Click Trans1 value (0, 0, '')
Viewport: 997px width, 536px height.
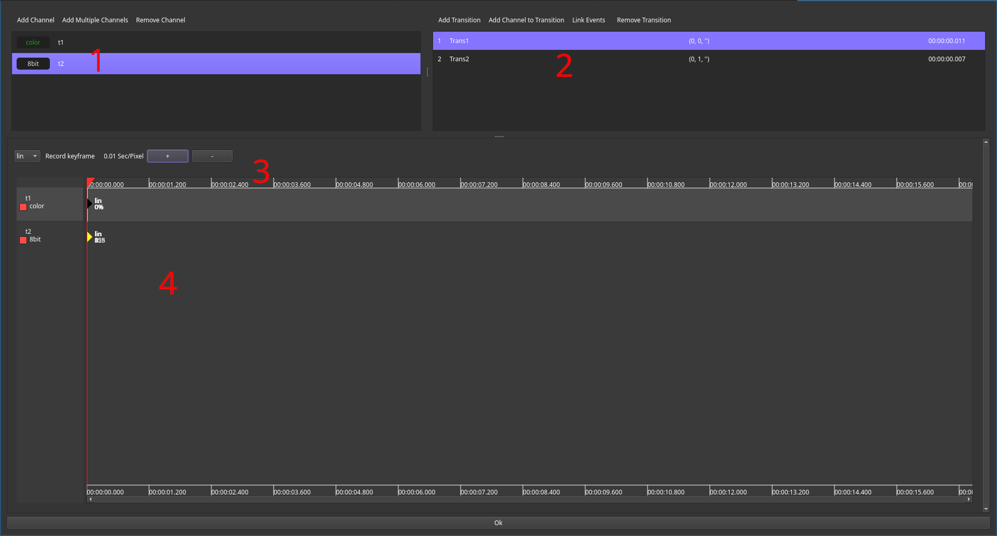[699, 41]
